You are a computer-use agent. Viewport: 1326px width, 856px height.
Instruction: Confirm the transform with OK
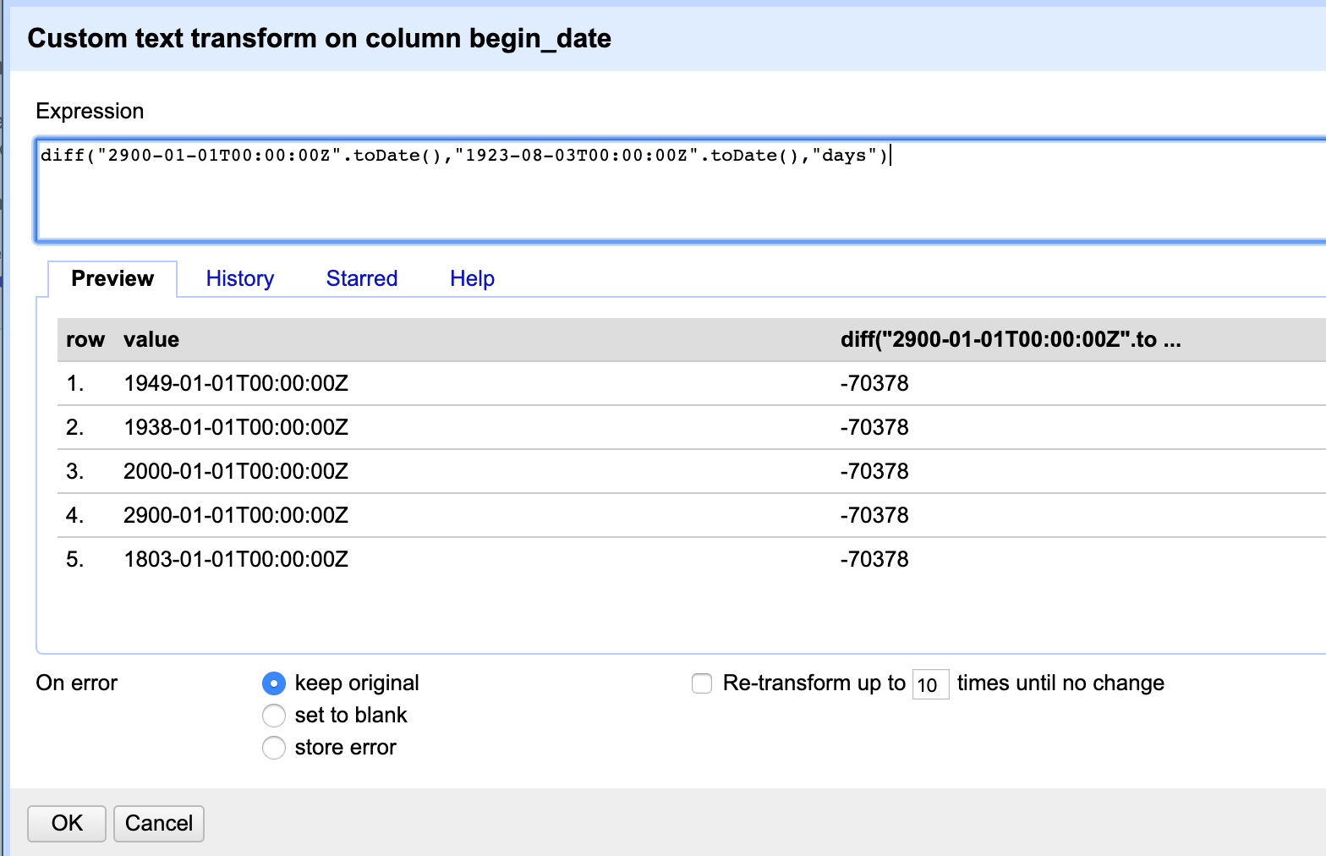click(67, 824)
